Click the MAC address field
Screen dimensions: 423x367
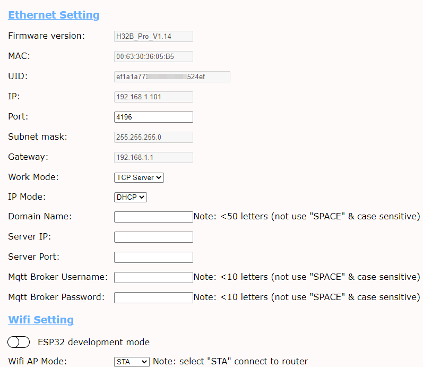click(153, 56)
